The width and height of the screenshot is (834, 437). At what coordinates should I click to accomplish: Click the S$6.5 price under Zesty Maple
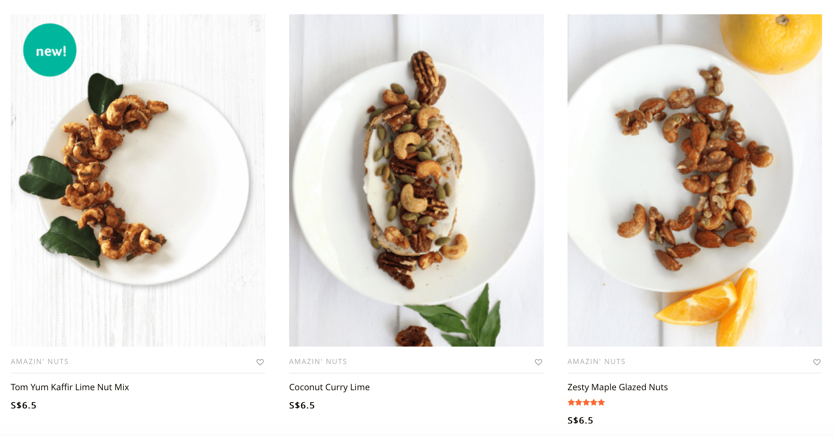580,420
